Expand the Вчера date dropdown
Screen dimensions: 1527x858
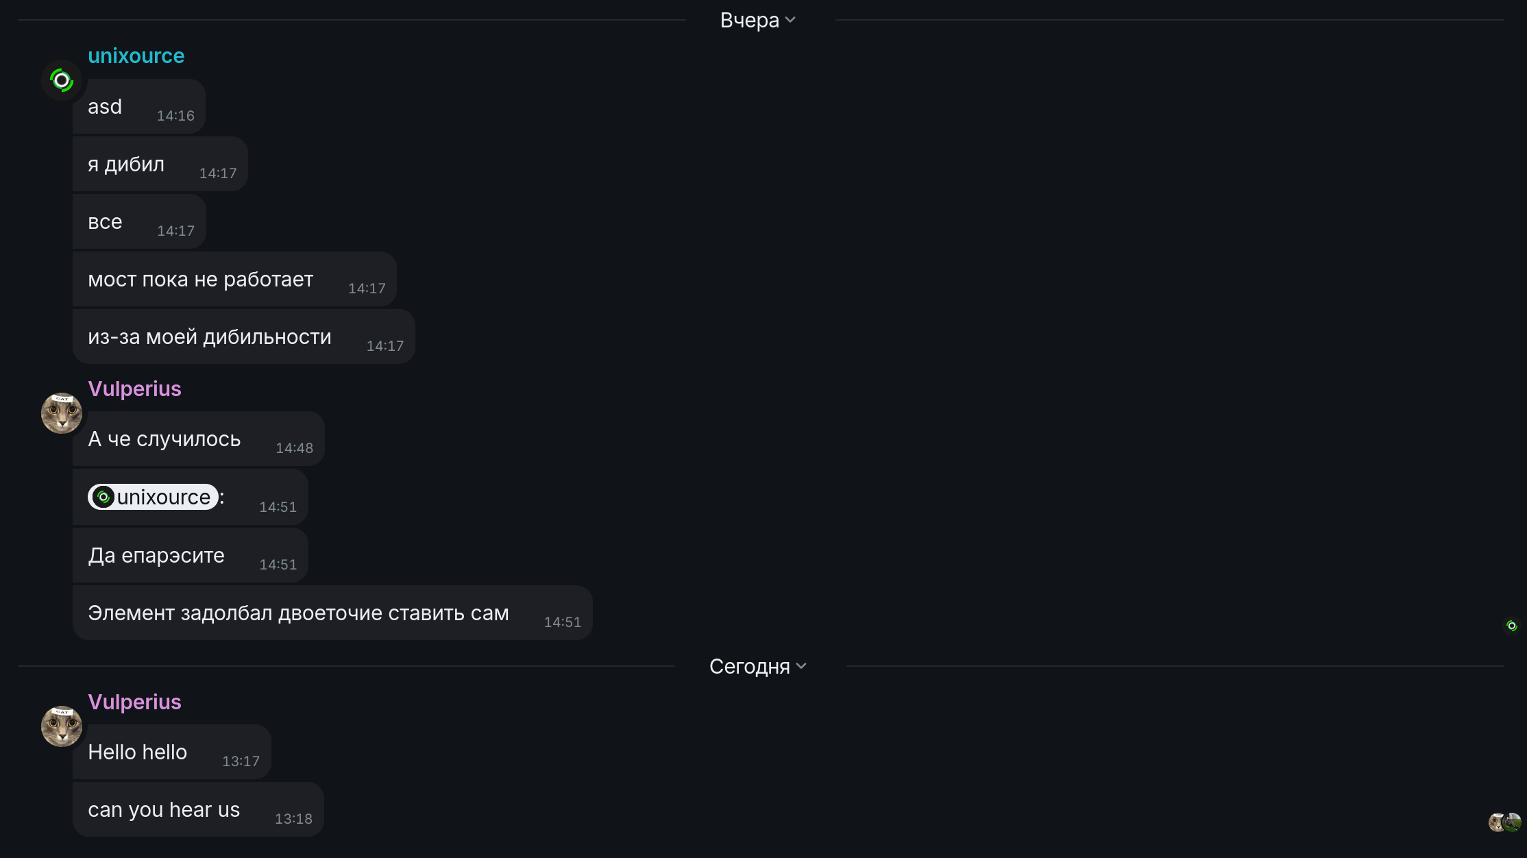(758, 21)
